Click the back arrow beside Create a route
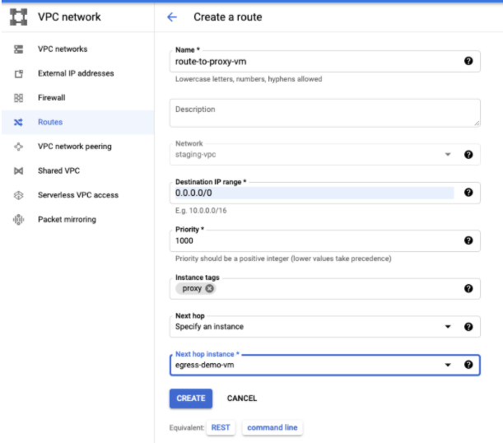503x443 pixels. (172, 17)
